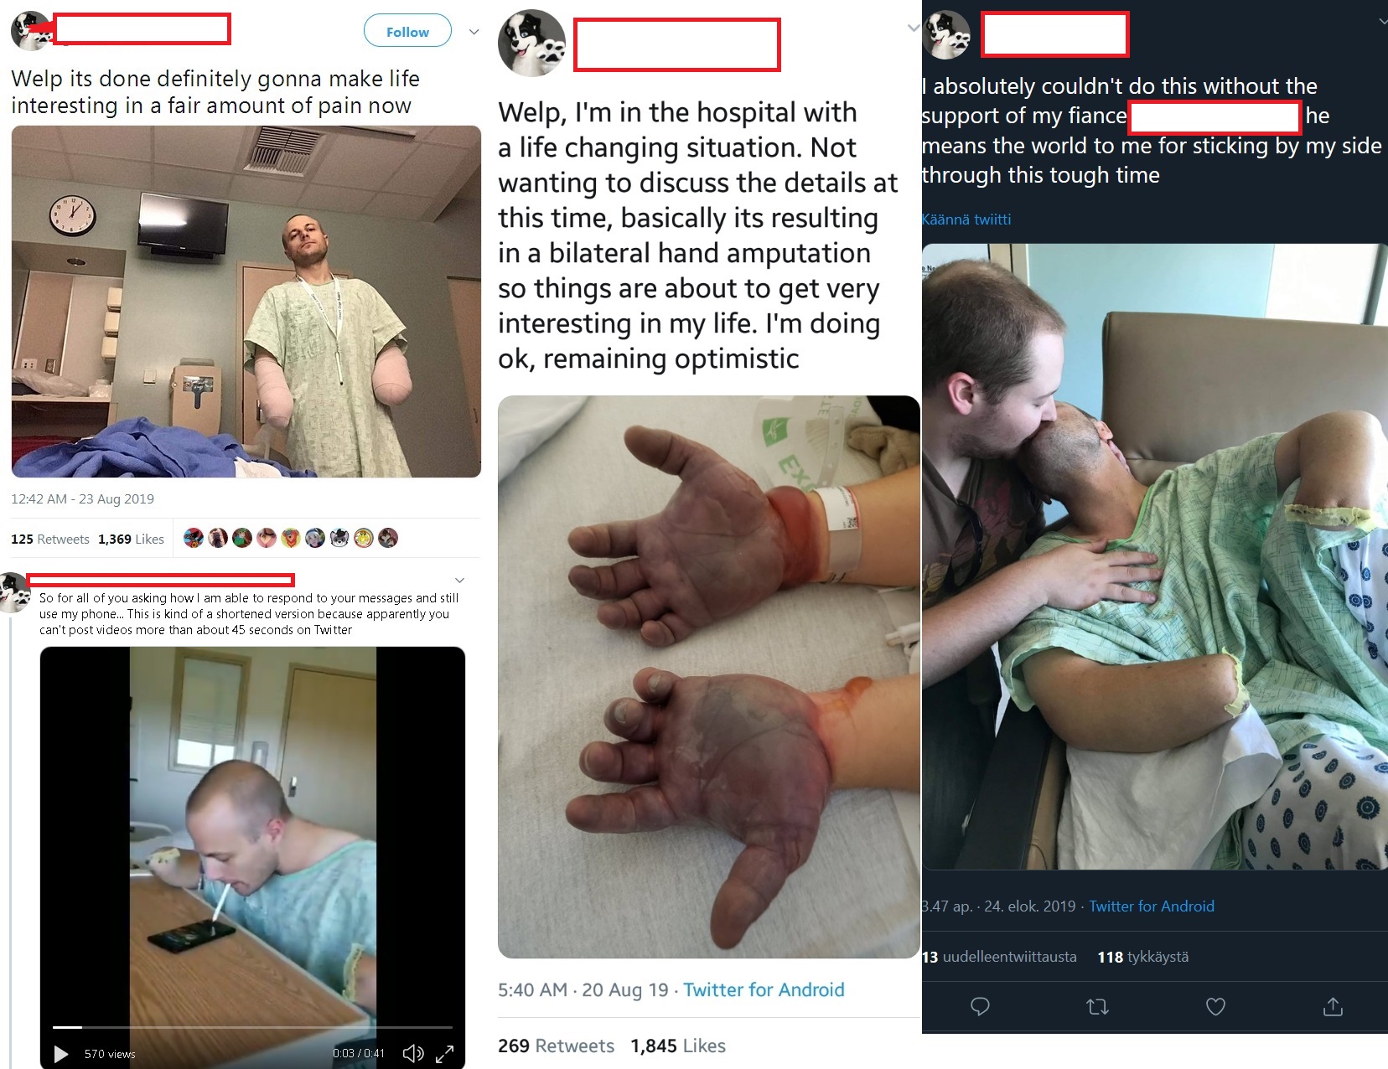Viewport: 1388px width, 1069px height.
Task: View the 125 Retweets list
Action: pyautogui.click(x=50, y=539)
